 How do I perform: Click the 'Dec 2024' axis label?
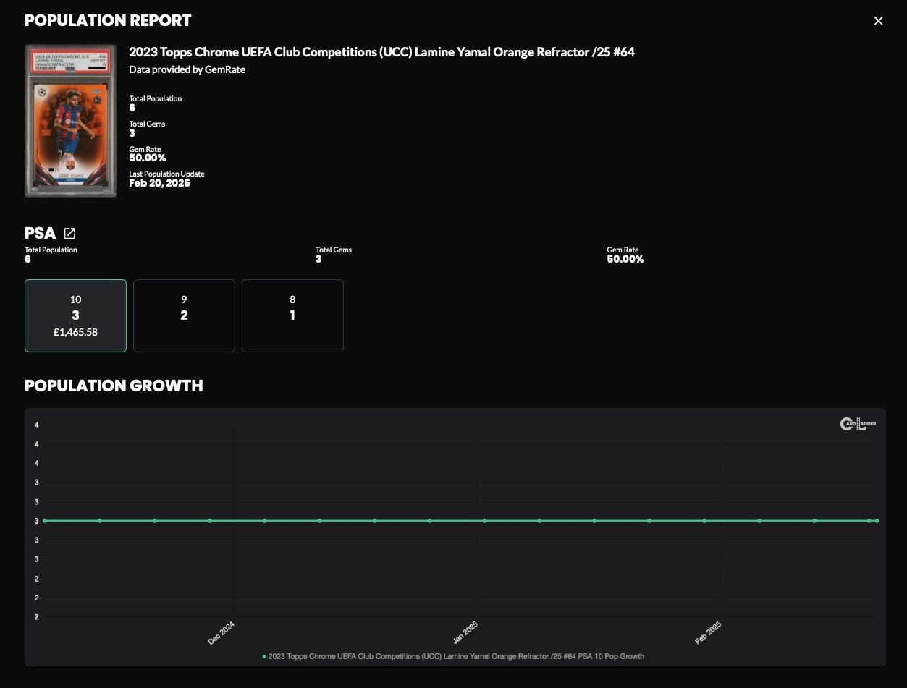[x=221, y=632]
